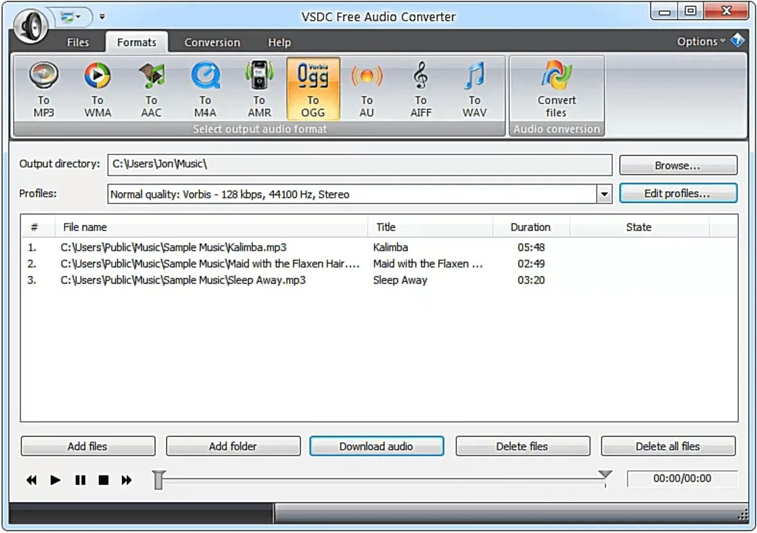Click the # column header

coord(37,227)
